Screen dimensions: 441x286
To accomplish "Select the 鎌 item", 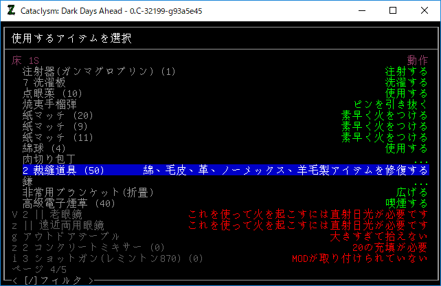I will click(28, 181).
